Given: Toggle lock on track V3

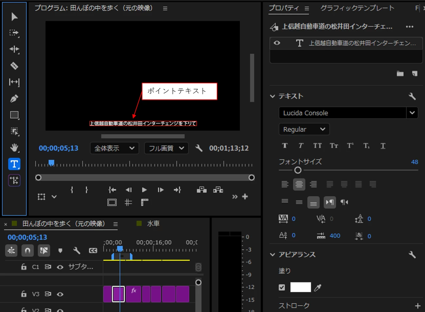Looking at the screenshot, I should (24, 294).
